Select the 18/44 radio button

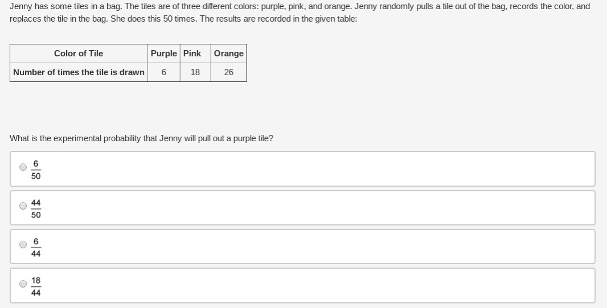(x=23, y=284)
